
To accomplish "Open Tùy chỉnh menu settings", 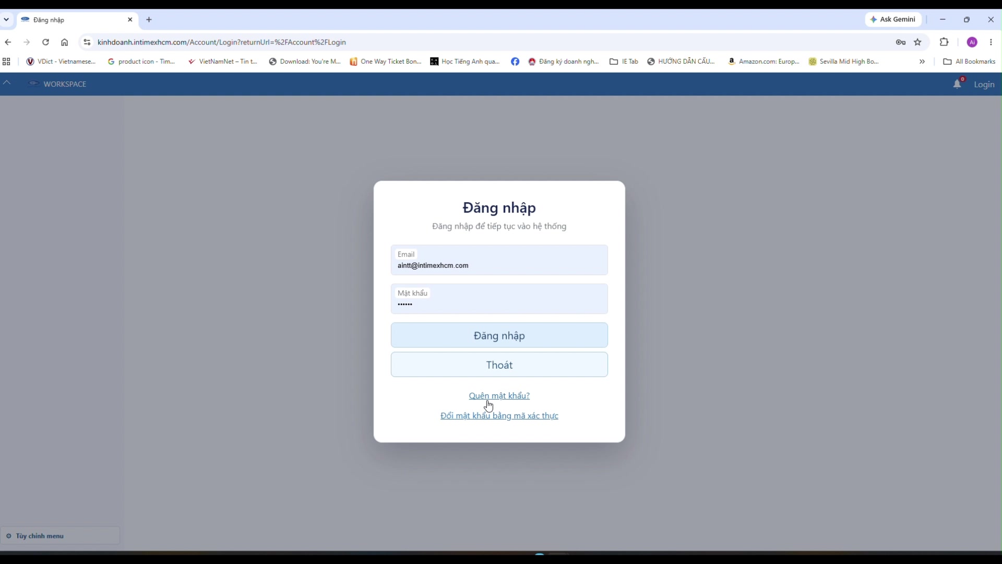I will point(60,536).
